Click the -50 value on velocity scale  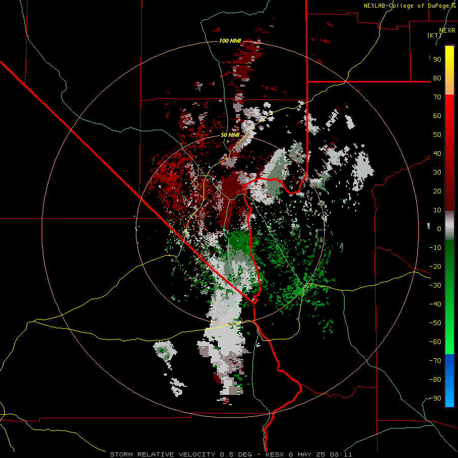[x=435, y=323]
